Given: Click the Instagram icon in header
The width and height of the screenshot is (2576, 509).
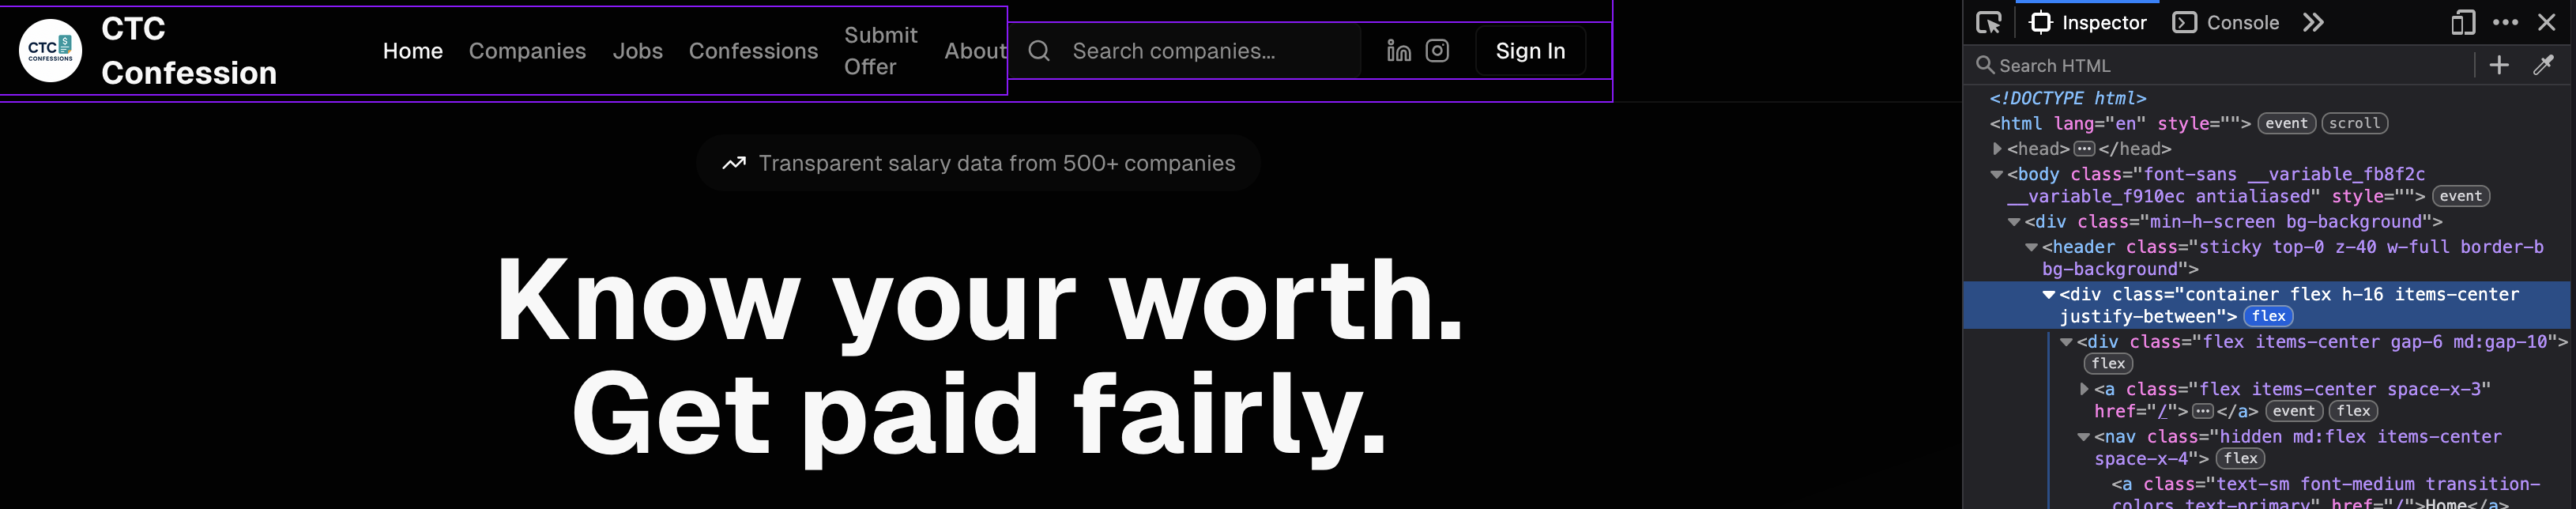Looking at the screenshot, I should point(1437,51).
